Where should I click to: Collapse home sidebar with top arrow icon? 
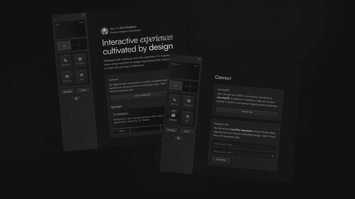click(x=83, y=15)
